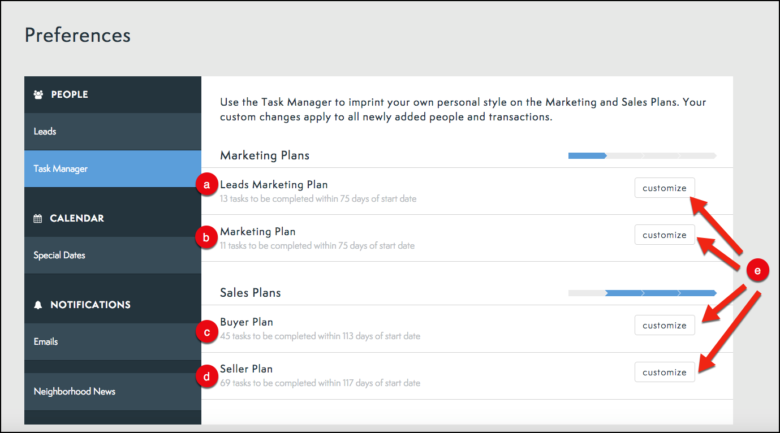The image size is (780, 433).
Task: Click the Marketing Plans progress bar
Action: tap(642, 155)
